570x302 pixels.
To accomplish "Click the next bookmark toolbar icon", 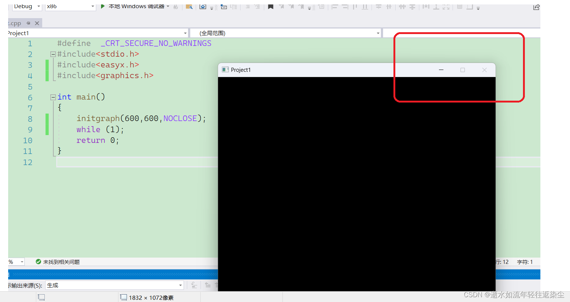I will click(291, 7).
